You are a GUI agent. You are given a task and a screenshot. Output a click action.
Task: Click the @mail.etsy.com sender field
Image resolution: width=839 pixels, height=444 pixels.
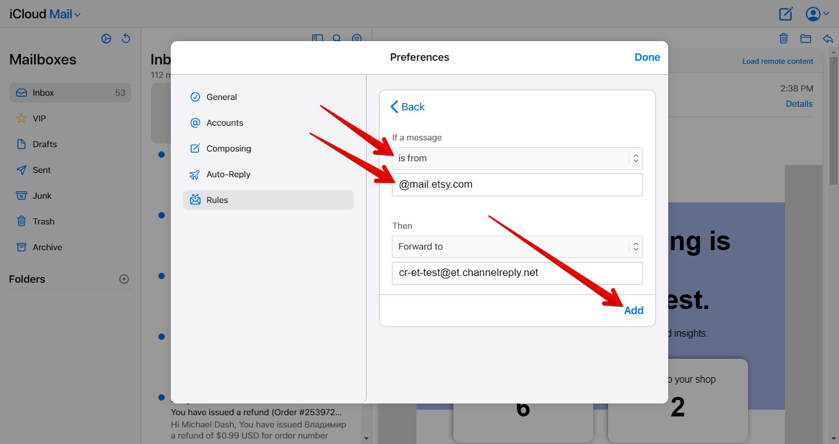[517, 185]
